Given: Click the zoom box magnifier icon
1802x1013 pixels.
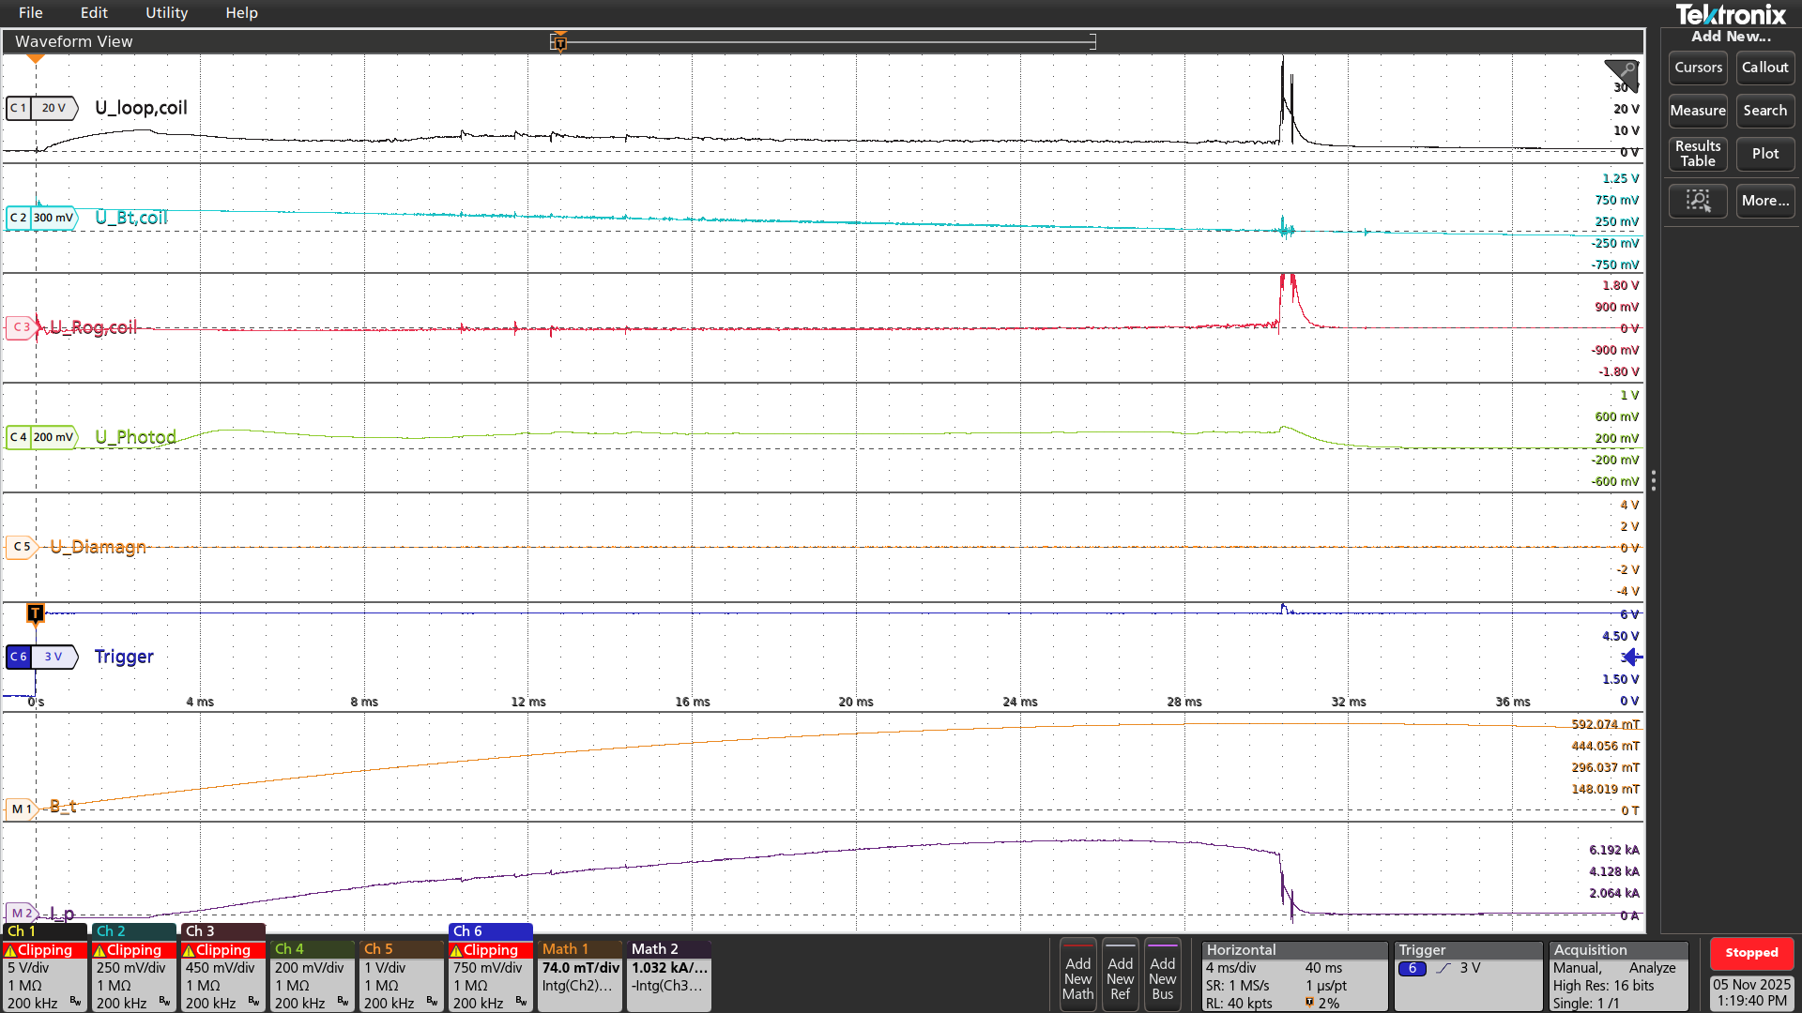Looking at the screenshot, I should tap(1697, 201).
